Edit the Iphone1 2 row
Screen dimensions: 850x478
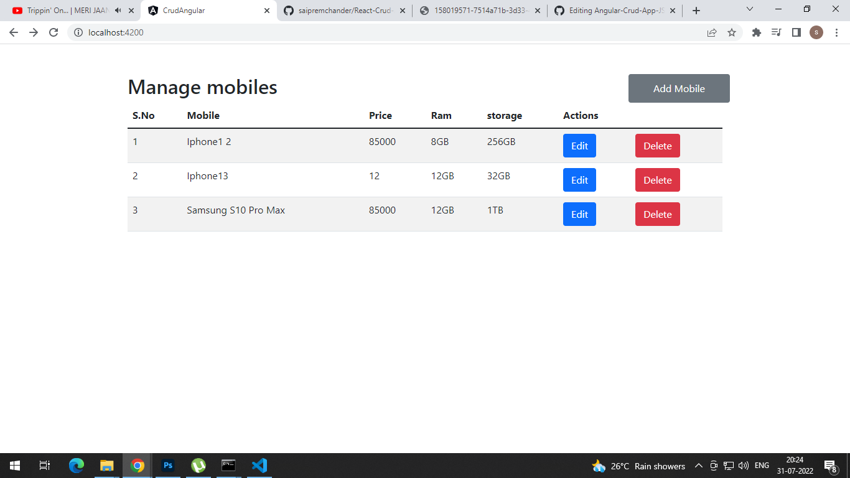pos(579,146)
